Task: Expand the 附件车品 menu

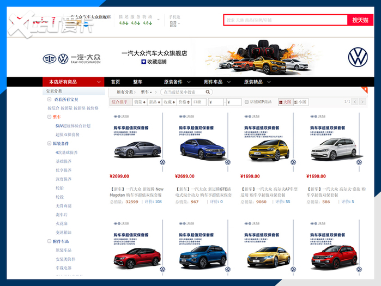Action: (x=217, y=82)
